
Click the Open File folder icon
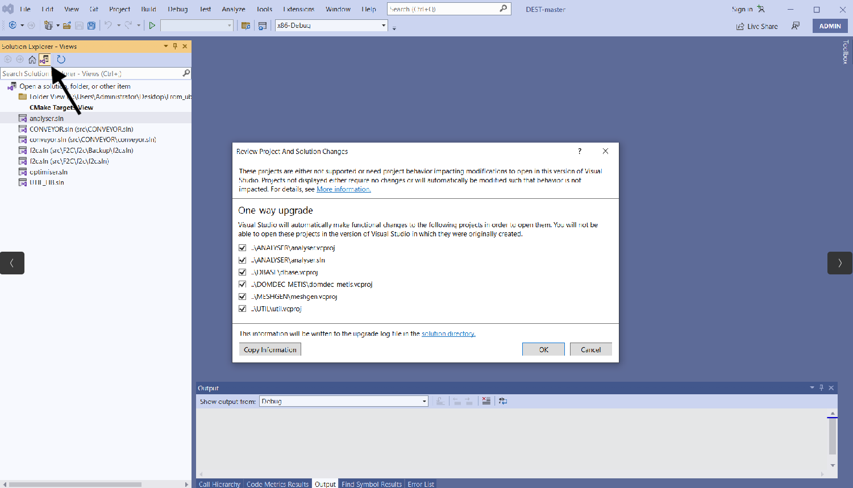coord(67,26)
